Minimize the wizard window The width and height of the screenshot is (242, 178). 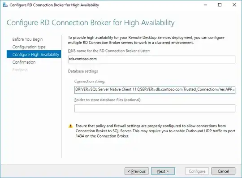click(x=205, y=5)
